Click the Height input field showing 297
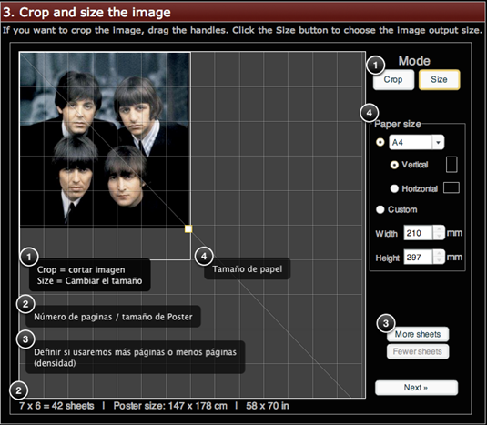This screenshot has height=425, width=487. pos(418,257)
